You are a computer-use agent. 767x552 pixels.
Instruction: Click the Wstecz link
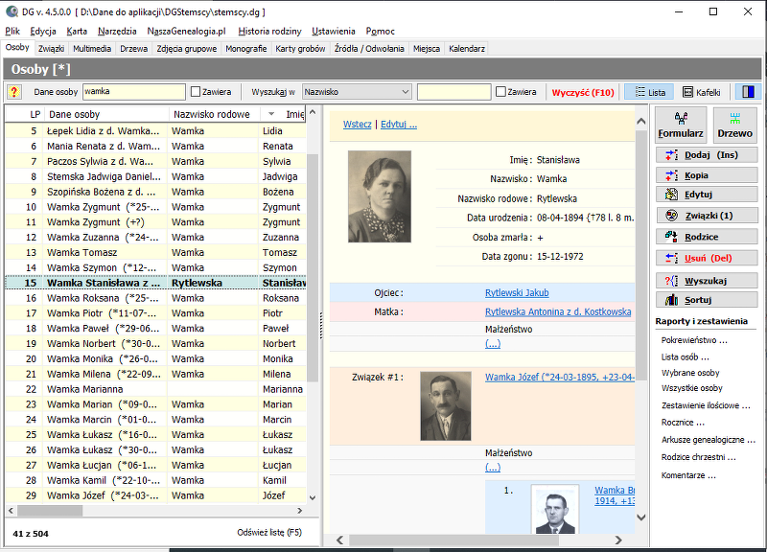pos(357,125)
